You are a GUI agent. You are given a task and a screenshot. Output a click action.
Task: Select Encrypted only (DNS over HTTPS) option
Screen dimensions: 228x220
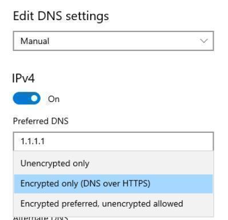coord(113,183)
